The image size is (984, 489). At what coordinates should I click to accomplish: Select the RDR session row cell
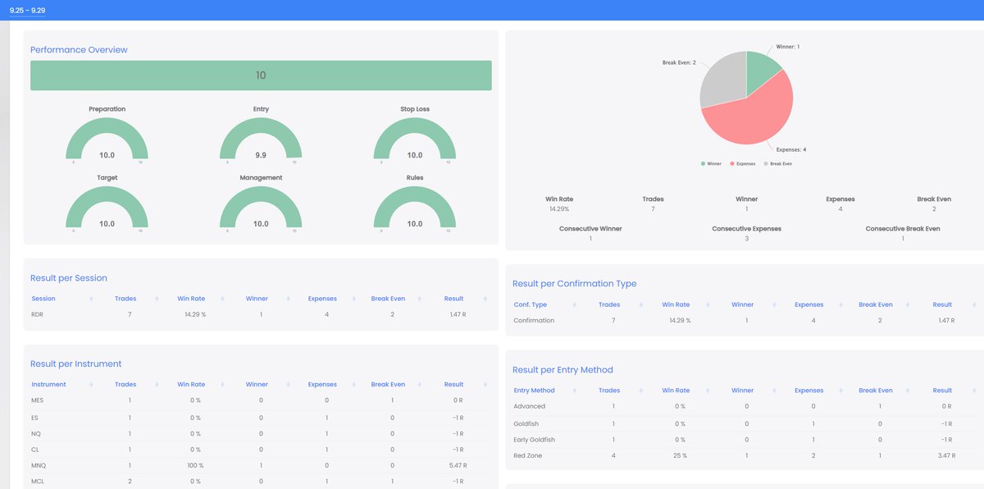pos(39,314)
